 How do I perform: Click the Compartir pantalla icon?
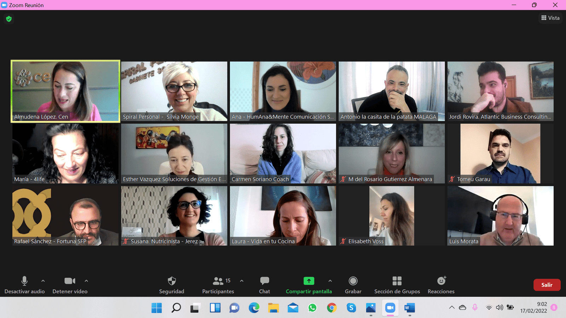point(308,281)
